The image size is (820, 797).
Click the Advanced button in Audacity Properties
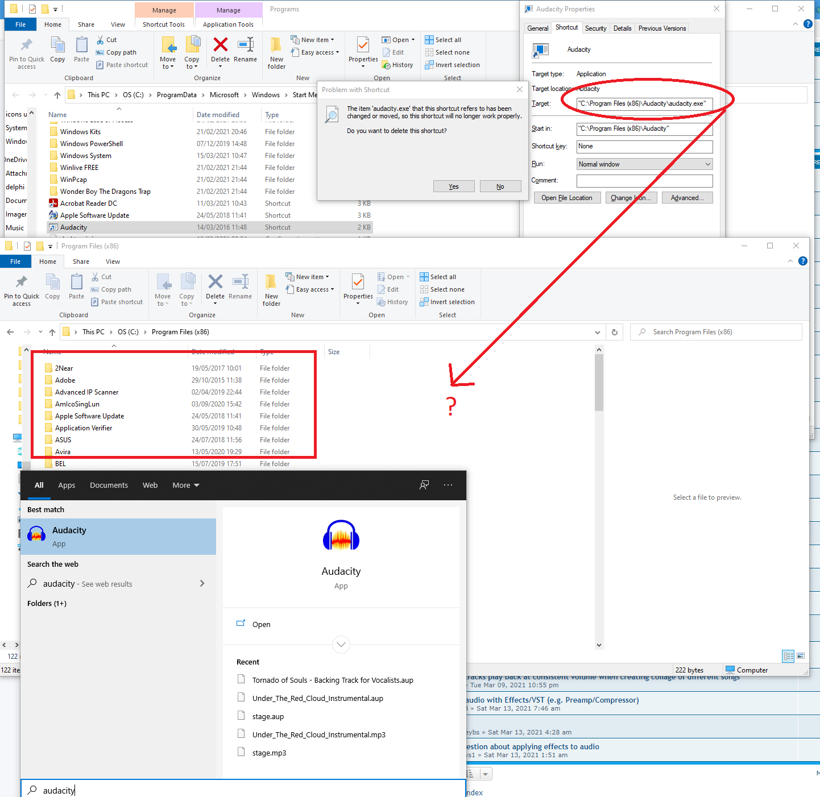(x=688, y=198)
